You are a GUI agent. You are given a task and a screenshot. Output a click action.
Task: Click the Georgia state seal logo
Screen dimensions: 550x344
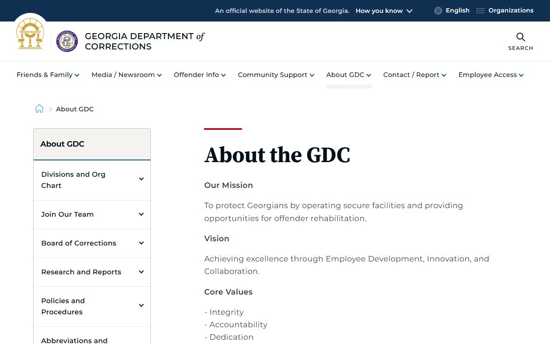(x=30, y=34)
